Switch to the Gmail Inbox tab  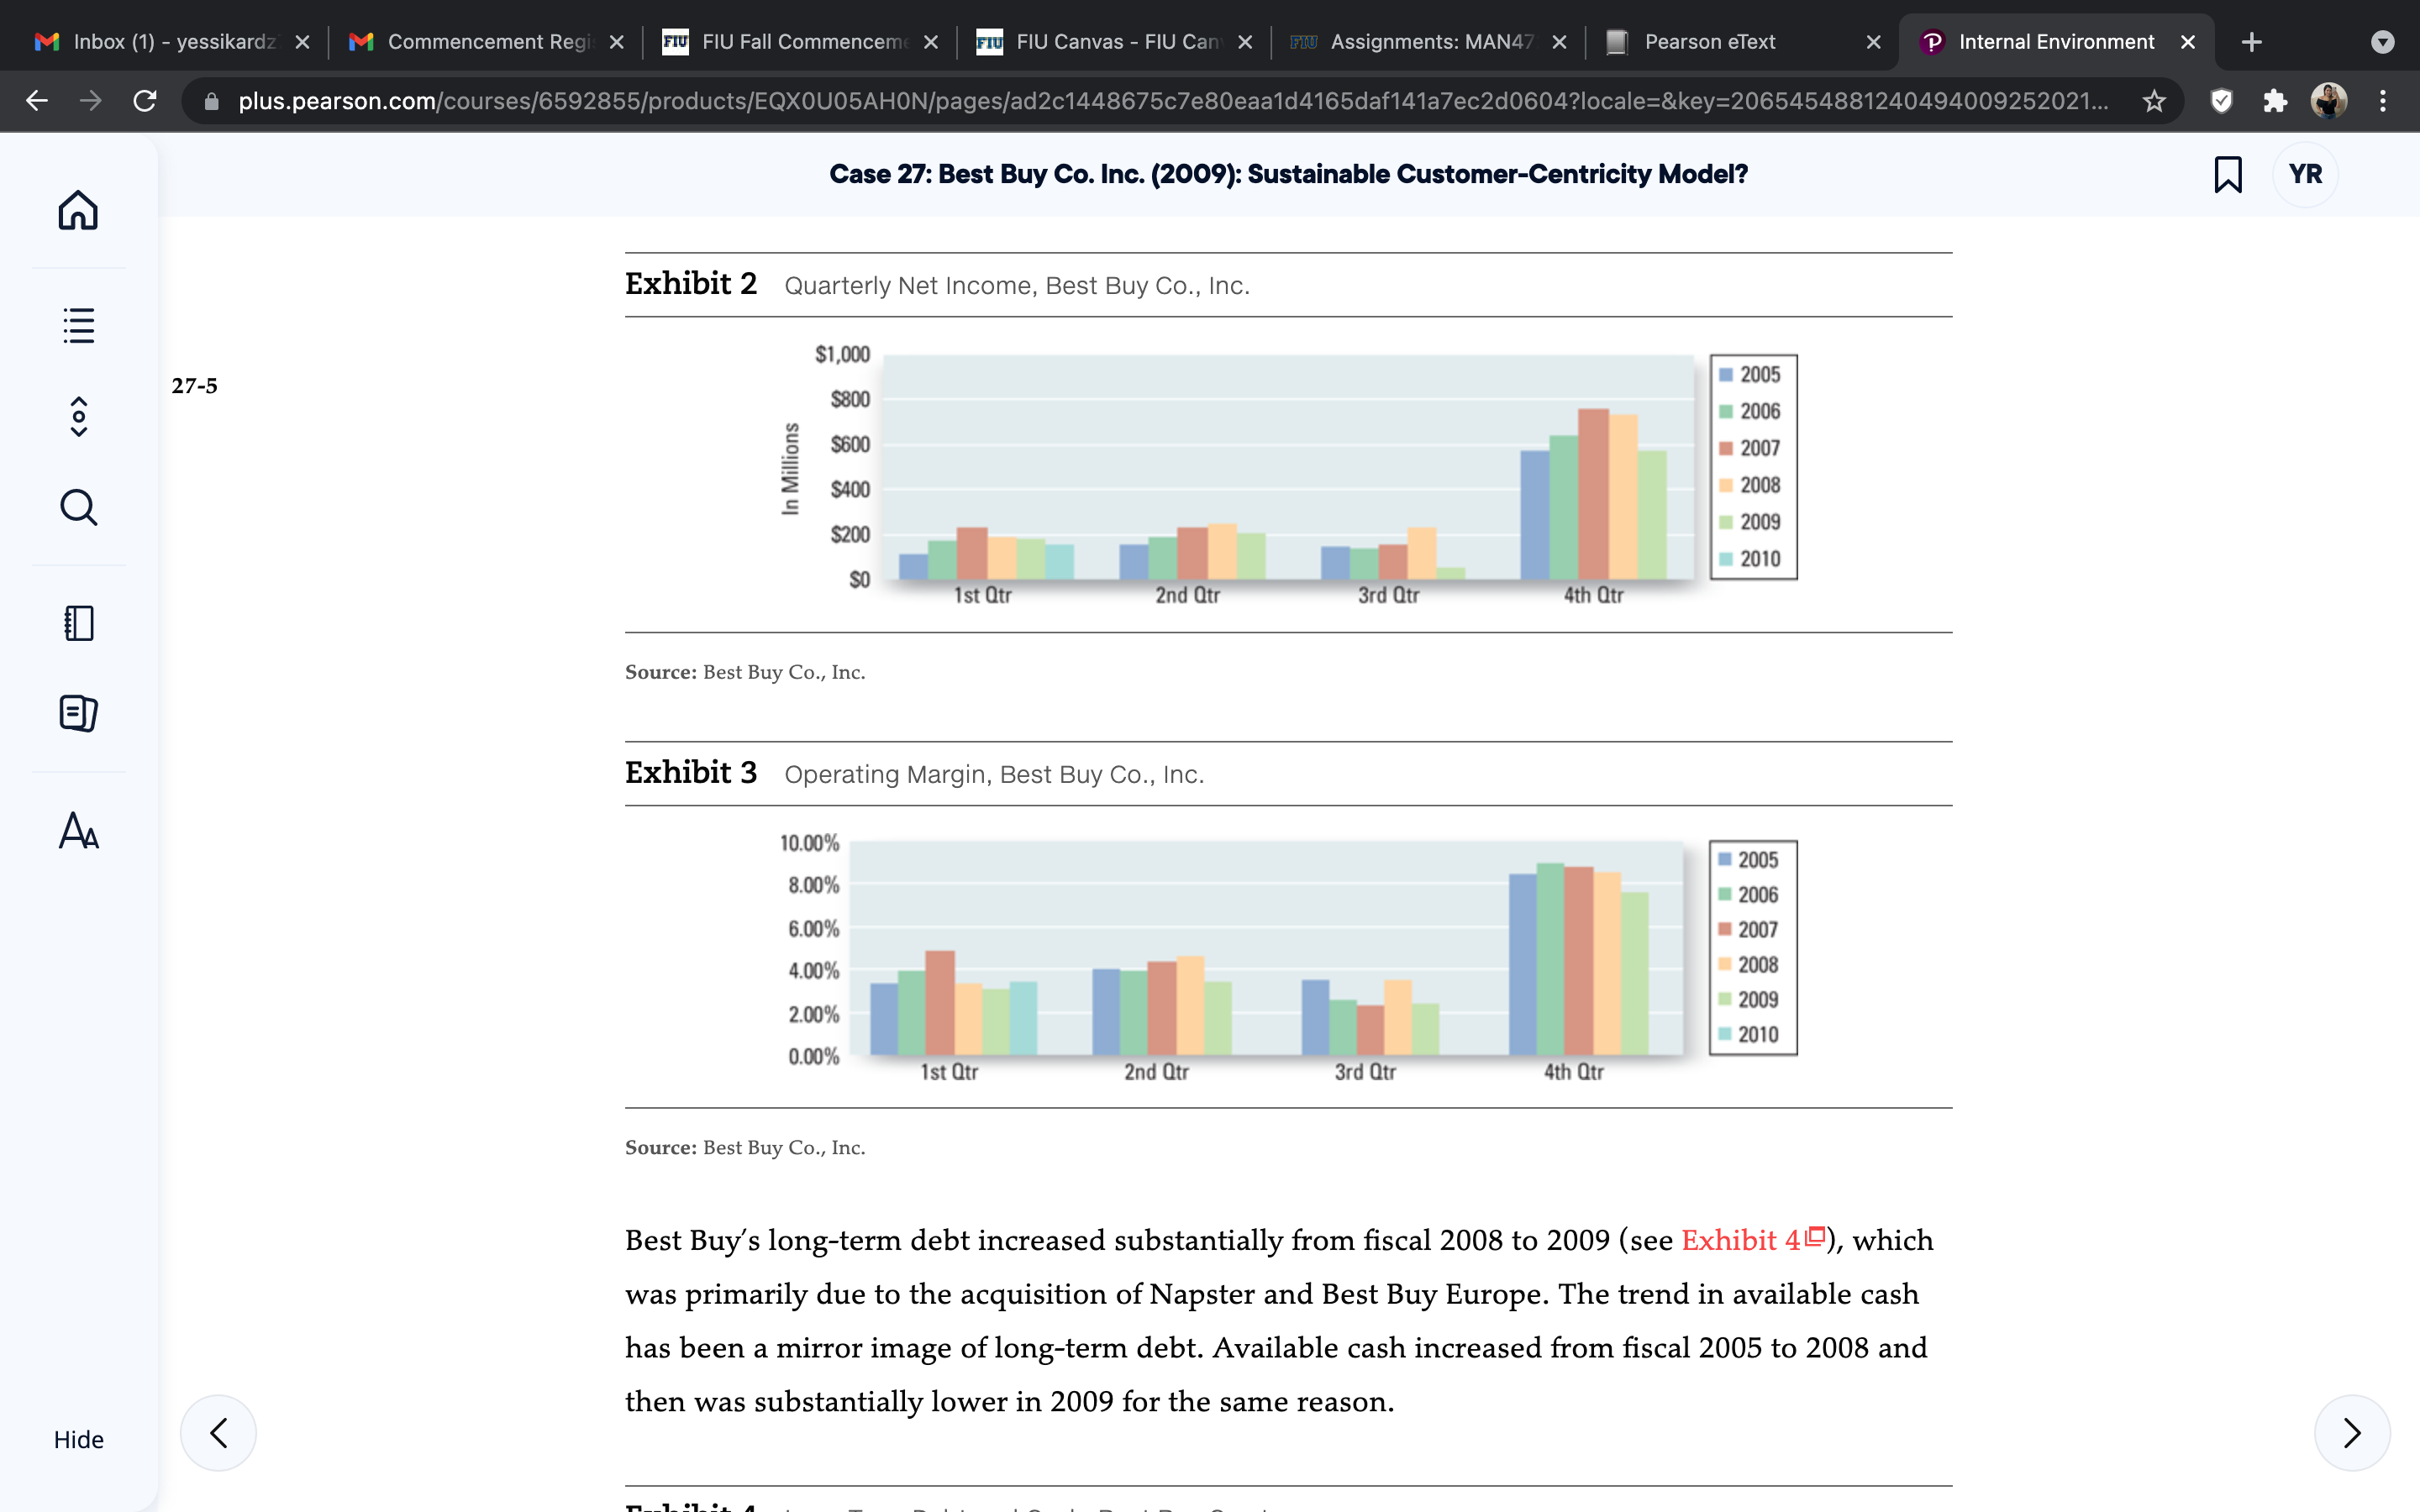point(172,42)
